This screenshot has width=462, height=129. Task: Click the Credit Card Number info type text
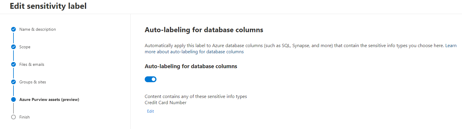[166, 103]
